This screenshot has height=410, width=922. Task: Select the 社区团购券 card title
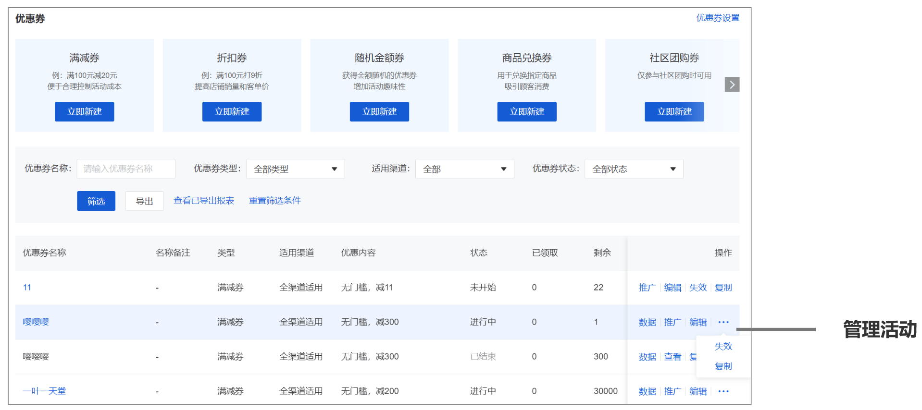(x=674, y=58)
